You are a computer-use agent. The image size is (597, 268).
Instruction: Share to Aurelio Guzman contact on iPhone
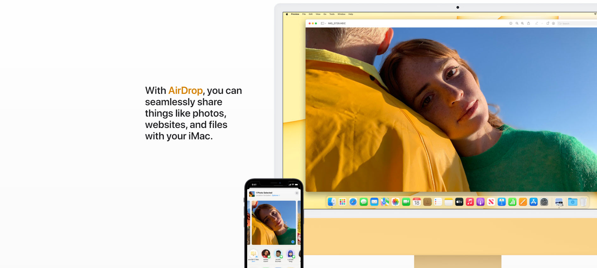278,255
